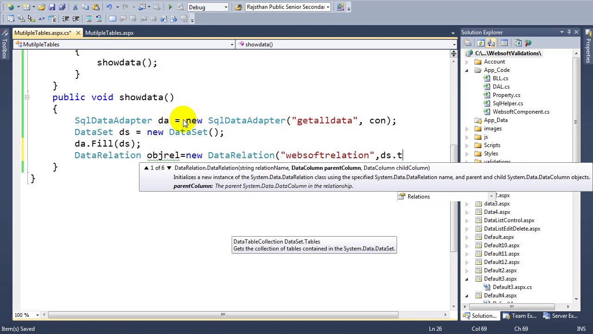
Task: Select BLL.cs in Solution Explorer
Action: (500, 78)
